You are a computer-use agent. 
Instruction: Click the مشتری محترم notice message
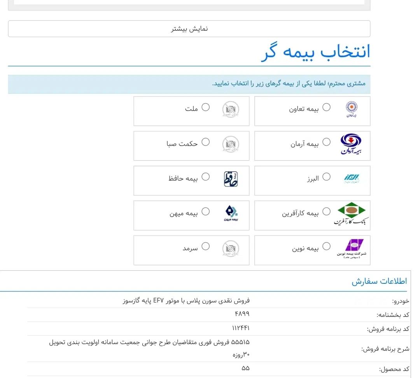click(289, 84)
